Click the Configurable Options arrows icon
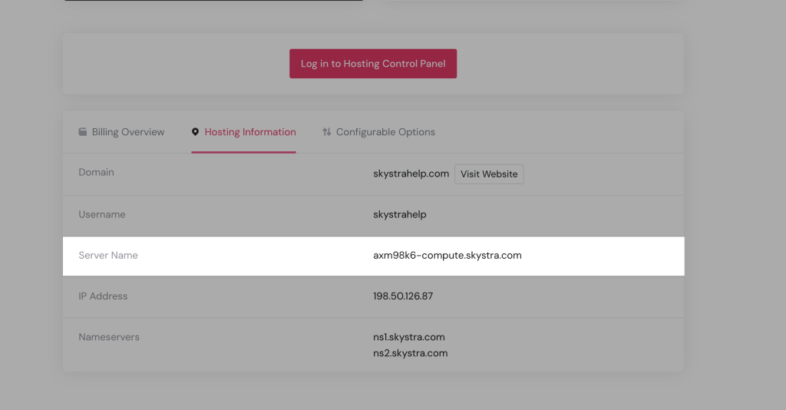The height and width of the screenshot is (410, 786). click(x=327, y=132)
